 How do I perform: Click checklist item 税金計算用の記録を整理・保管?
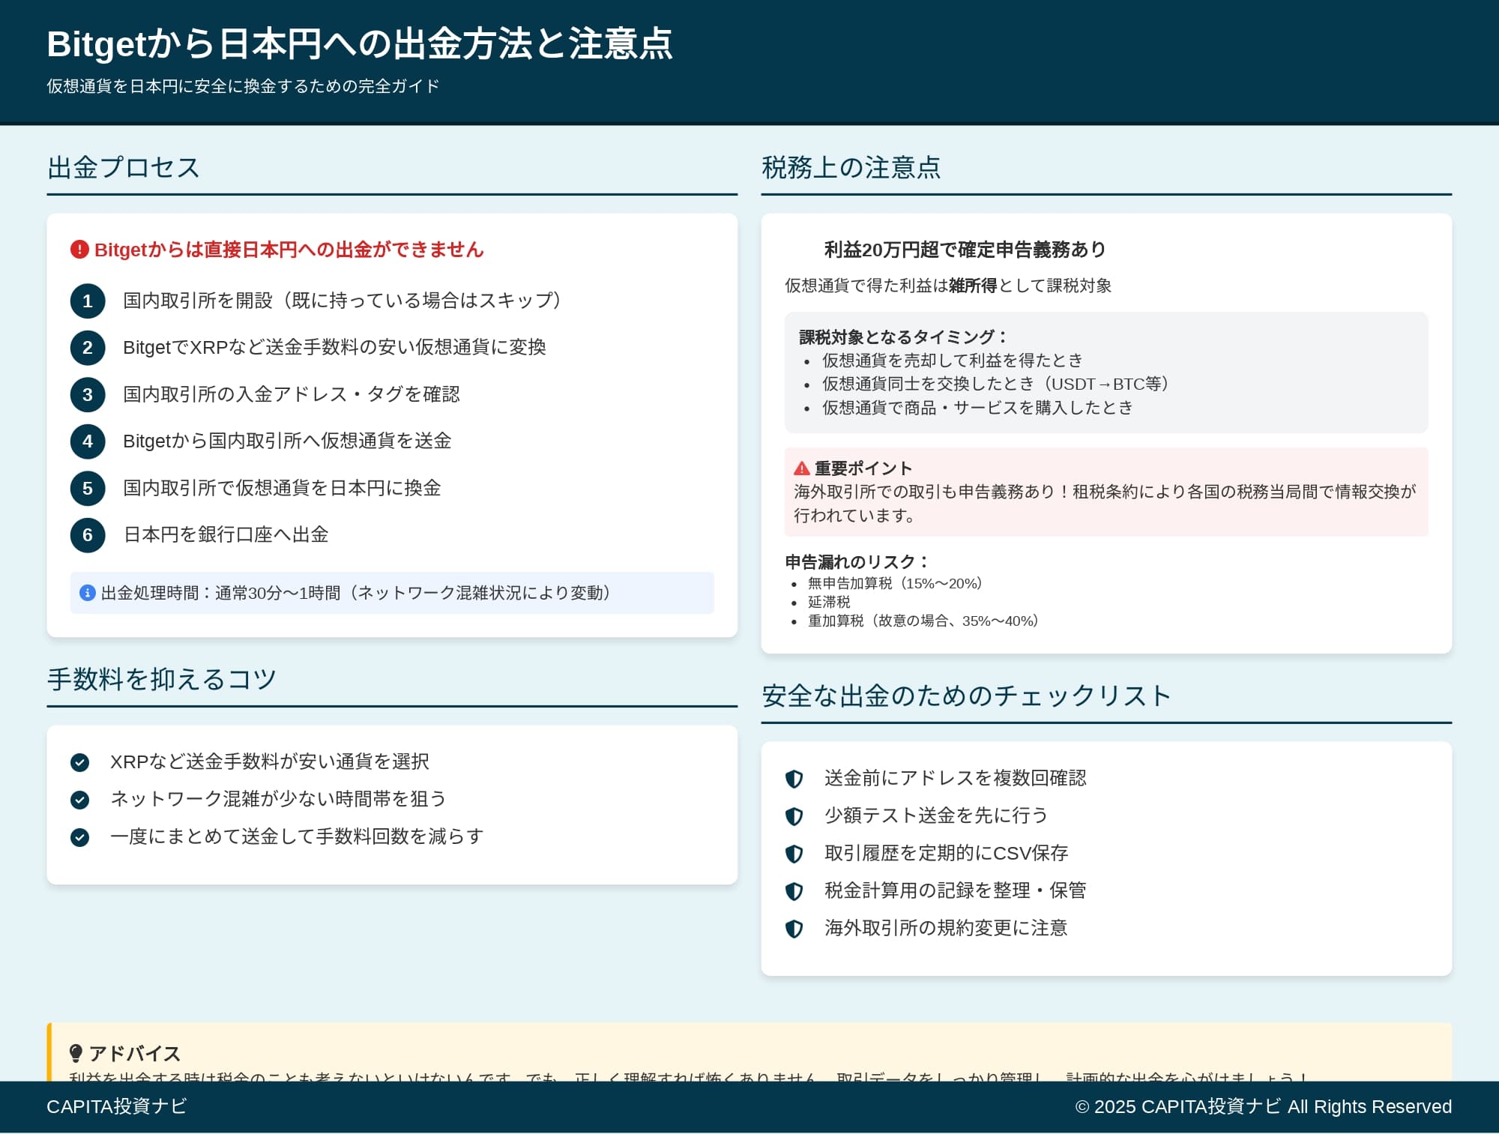click(956, 890)
